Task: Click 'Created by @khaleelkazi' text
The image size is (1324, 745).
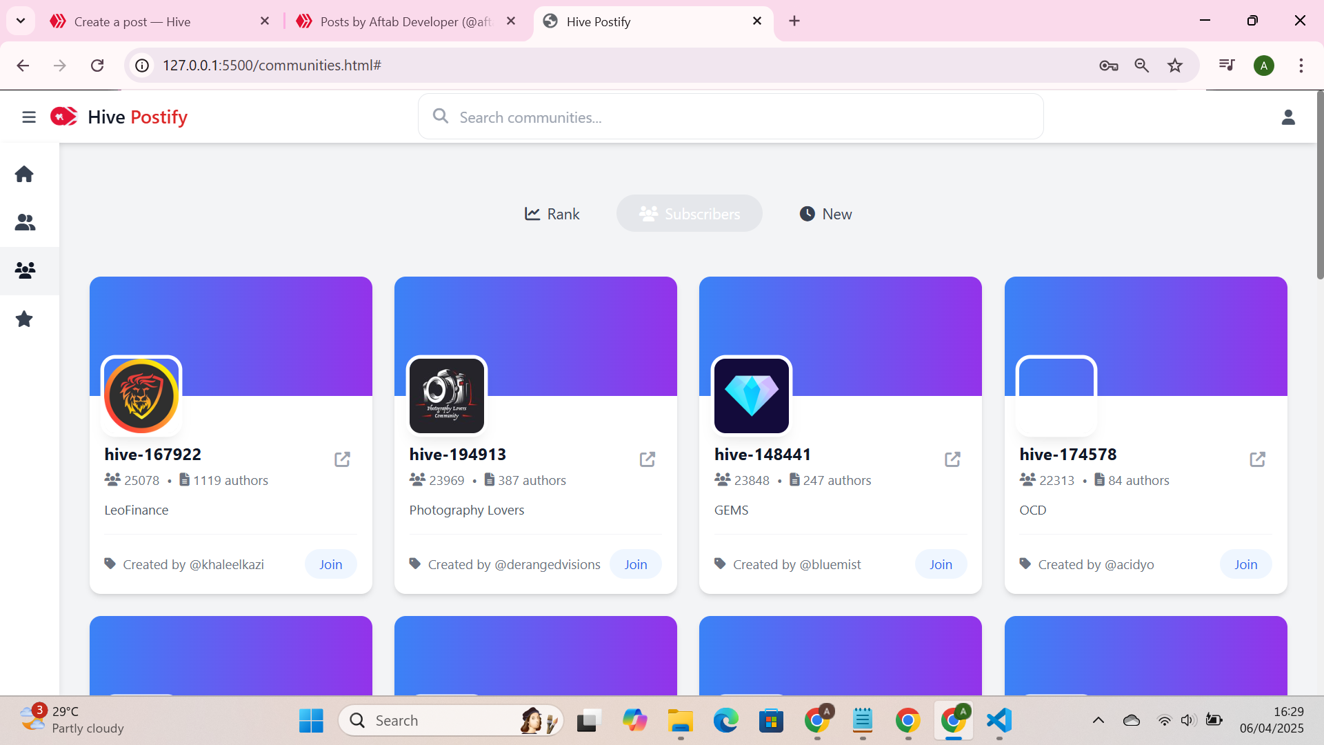Action: [x=193, y=564]
